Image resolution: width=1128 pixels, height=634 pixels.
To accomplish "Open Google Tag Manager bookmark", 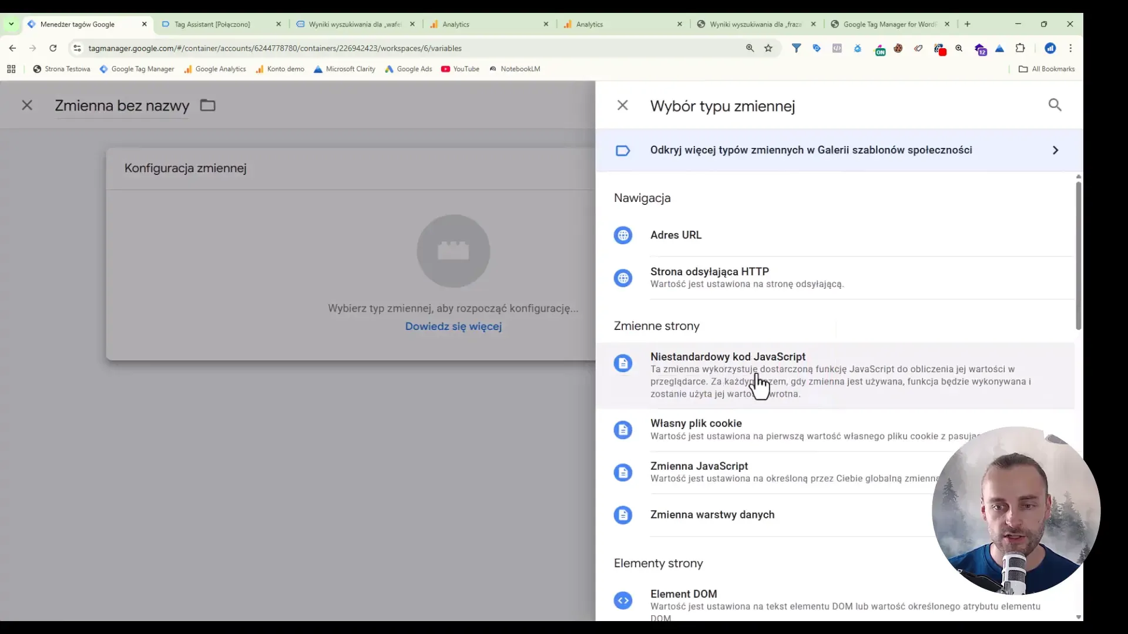I will pyautogui.click(x=137, y=69).
